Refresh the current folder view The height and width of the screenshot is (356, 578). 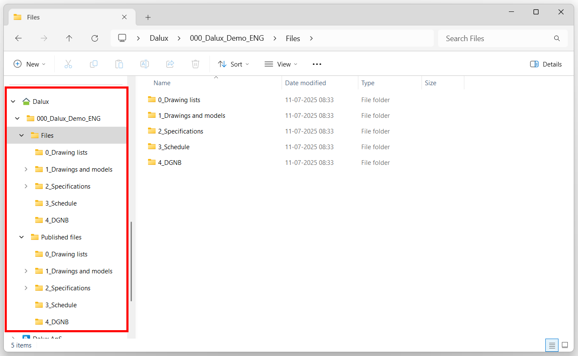pos(95,38)
